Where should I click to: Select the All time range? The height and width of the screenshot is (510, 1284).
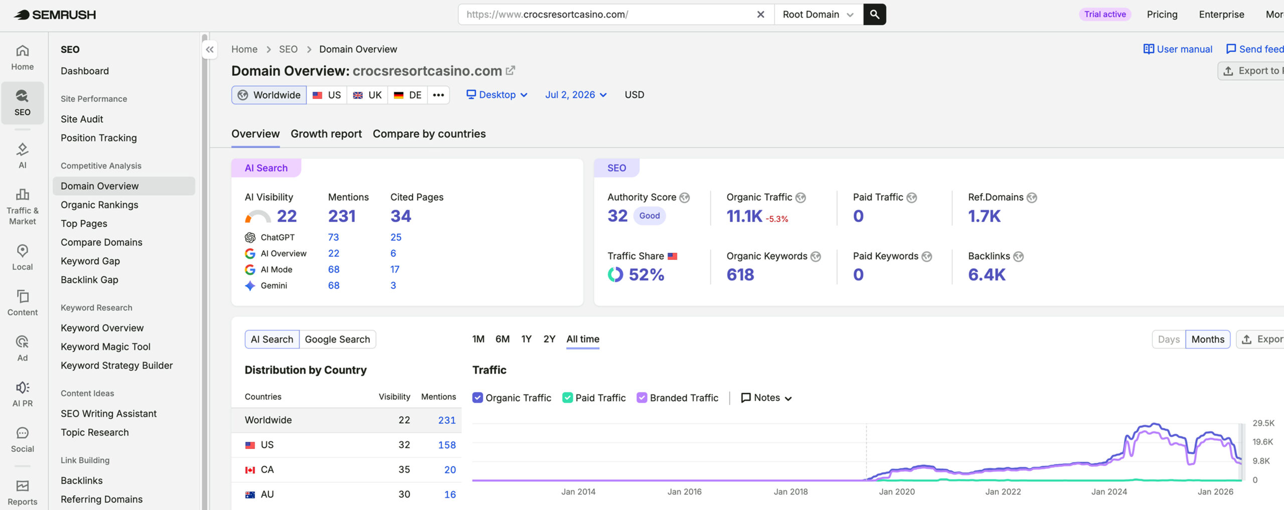point(583,339)
